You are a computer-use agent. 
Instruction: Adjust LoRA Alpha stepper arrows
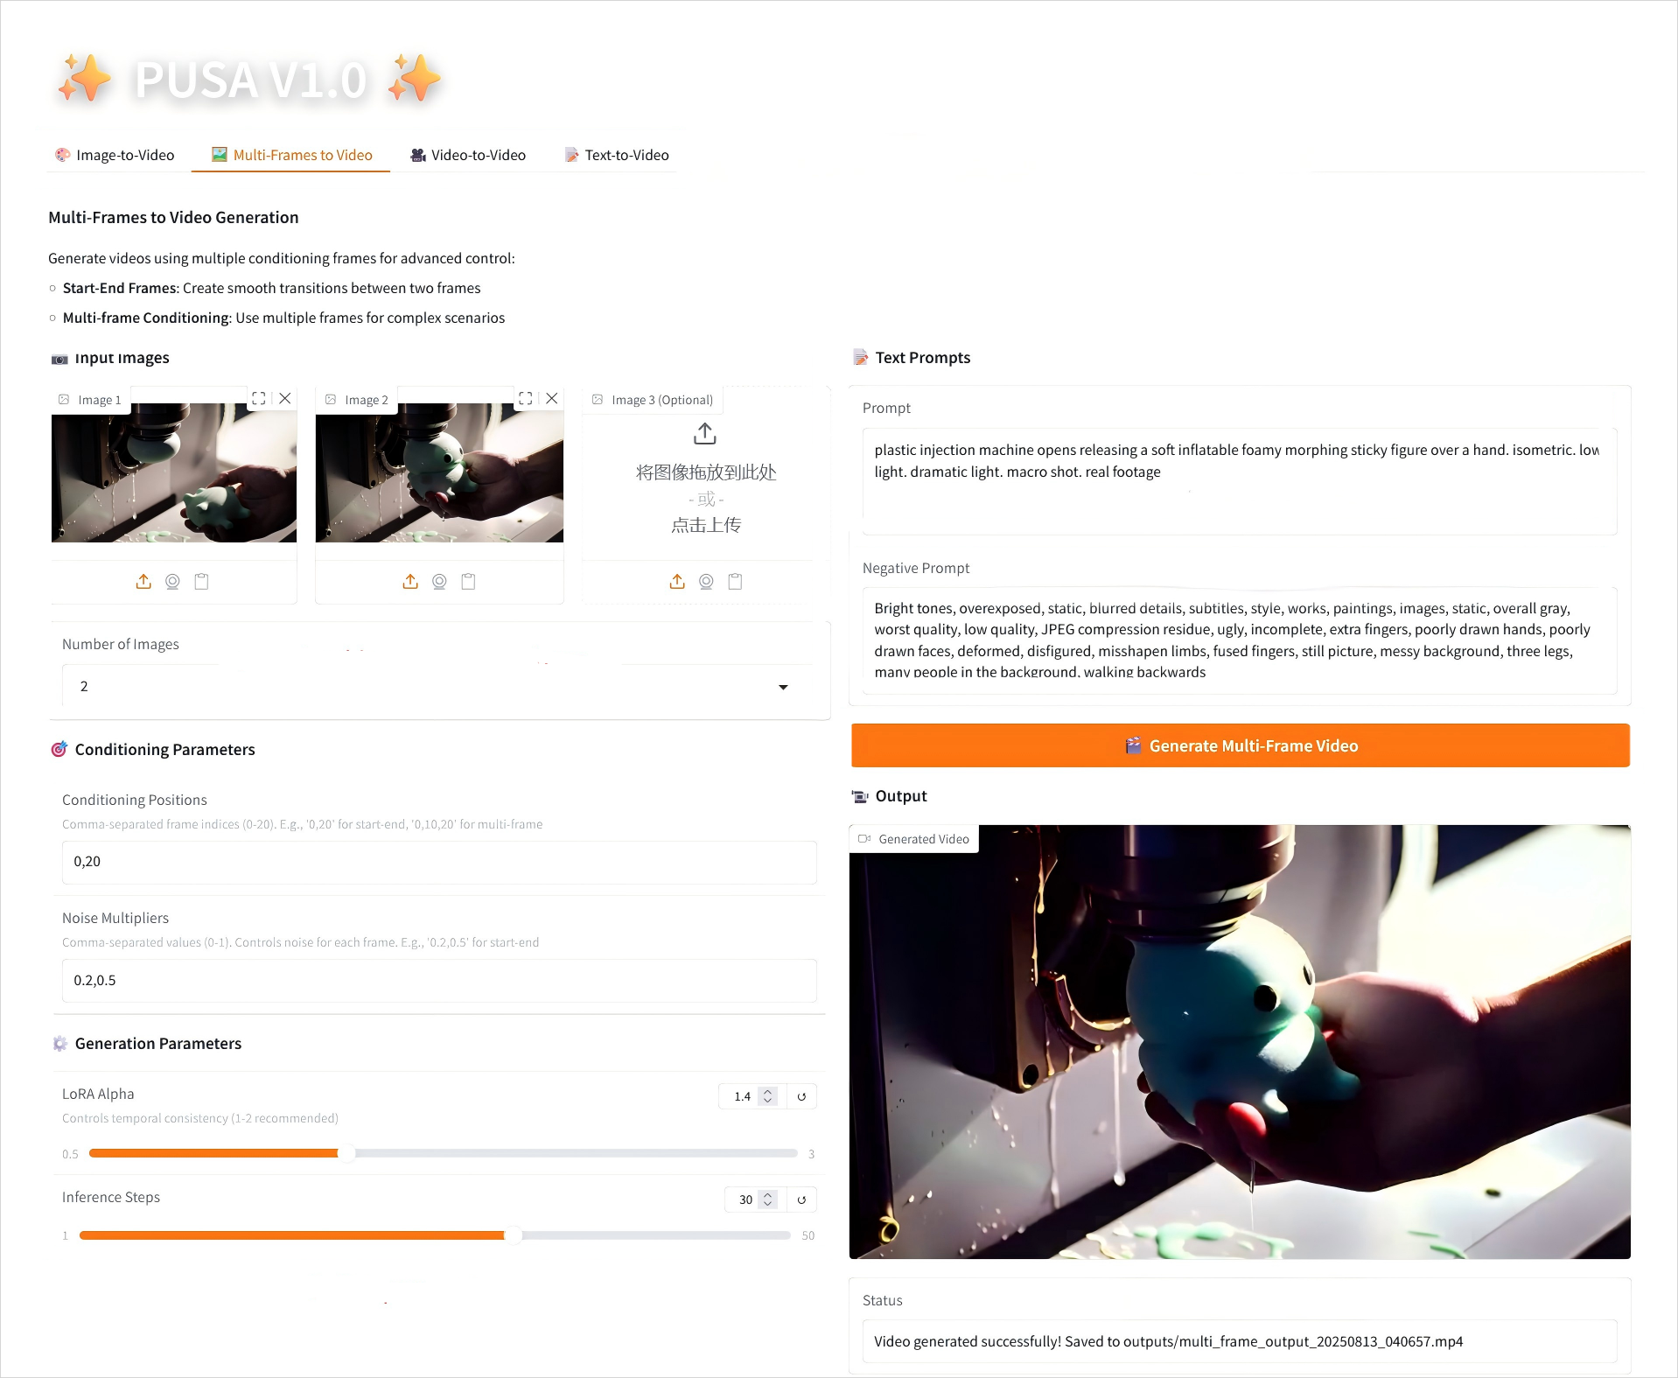(767, 1096)
